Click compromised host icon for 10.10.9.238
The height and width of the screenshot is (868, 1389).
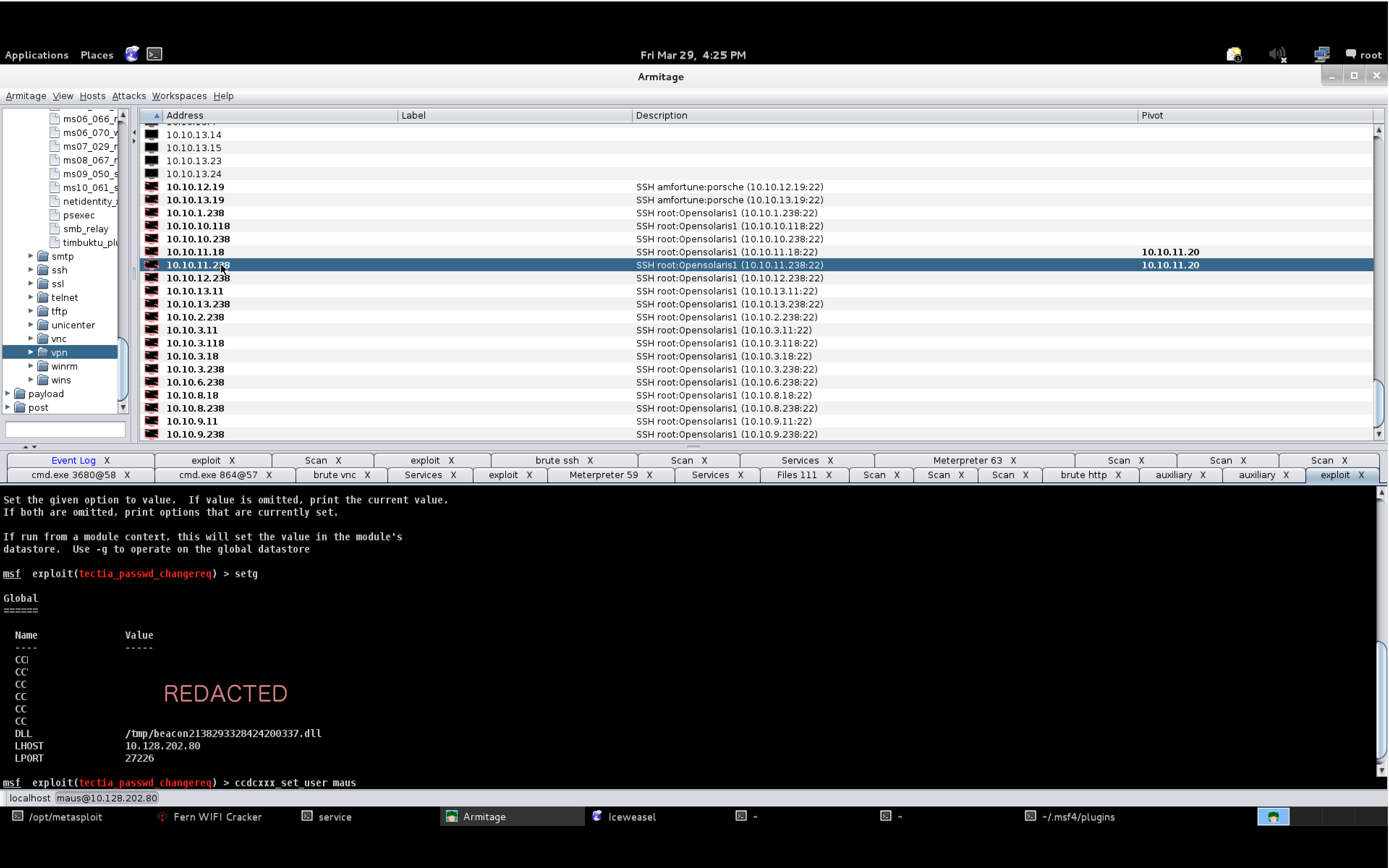pos(152,434)
